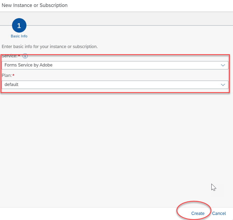Click the New Instance or Subscription title

click(x=34, y=5)
